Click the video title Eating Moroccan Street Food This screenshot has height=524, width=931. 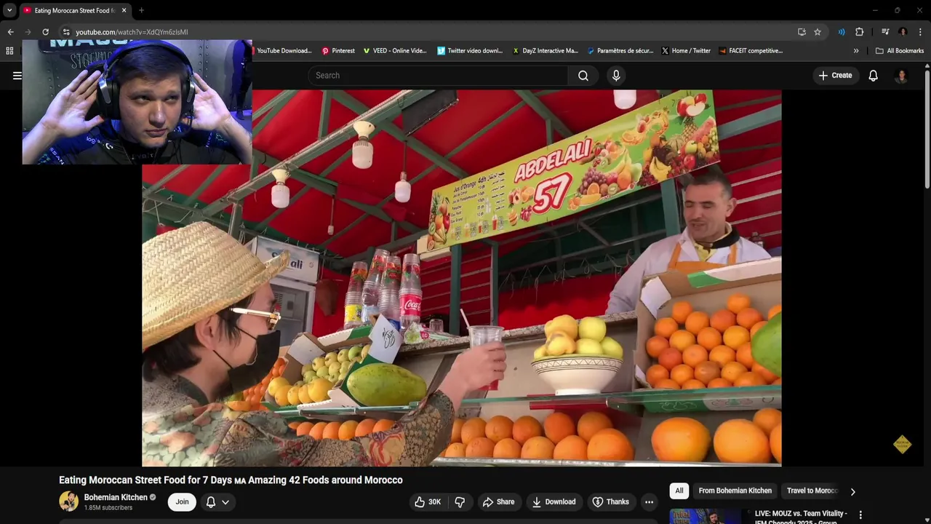[231, 480]
